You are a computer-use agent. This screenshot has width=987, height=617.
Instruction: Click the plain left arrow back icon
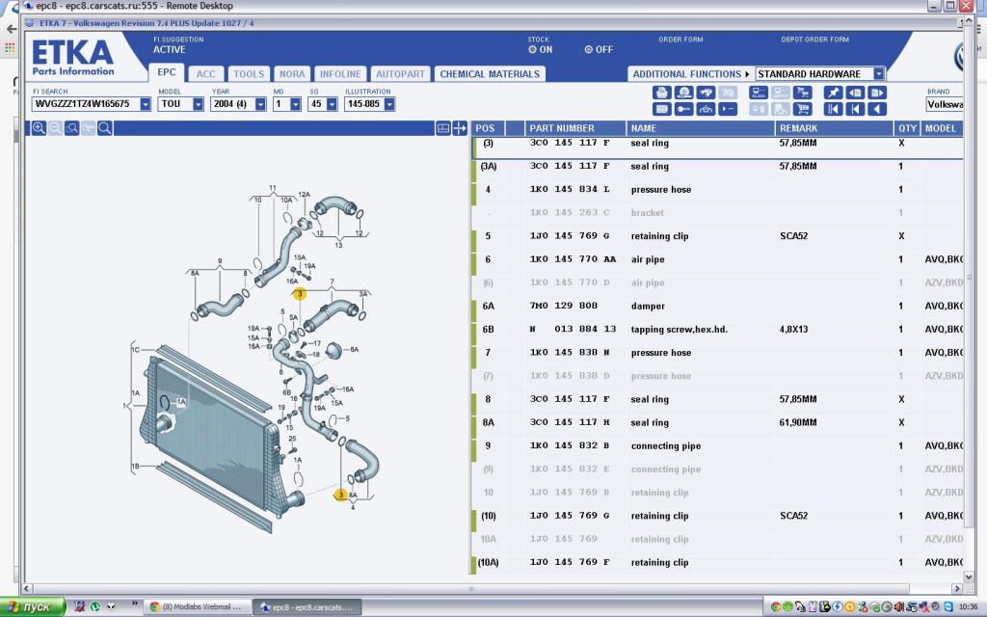(877, 109)
